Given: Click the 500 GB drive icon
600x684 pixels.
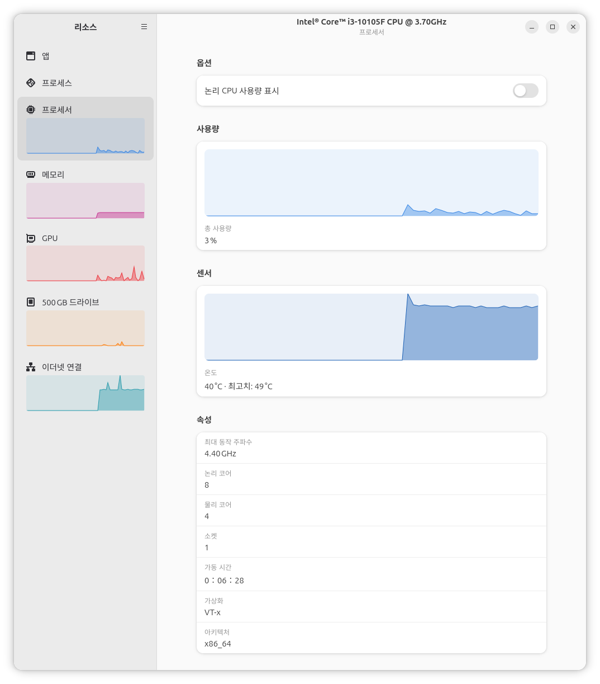Looking at the screenshot, I should pyautogui.click(x=31, y=302).
